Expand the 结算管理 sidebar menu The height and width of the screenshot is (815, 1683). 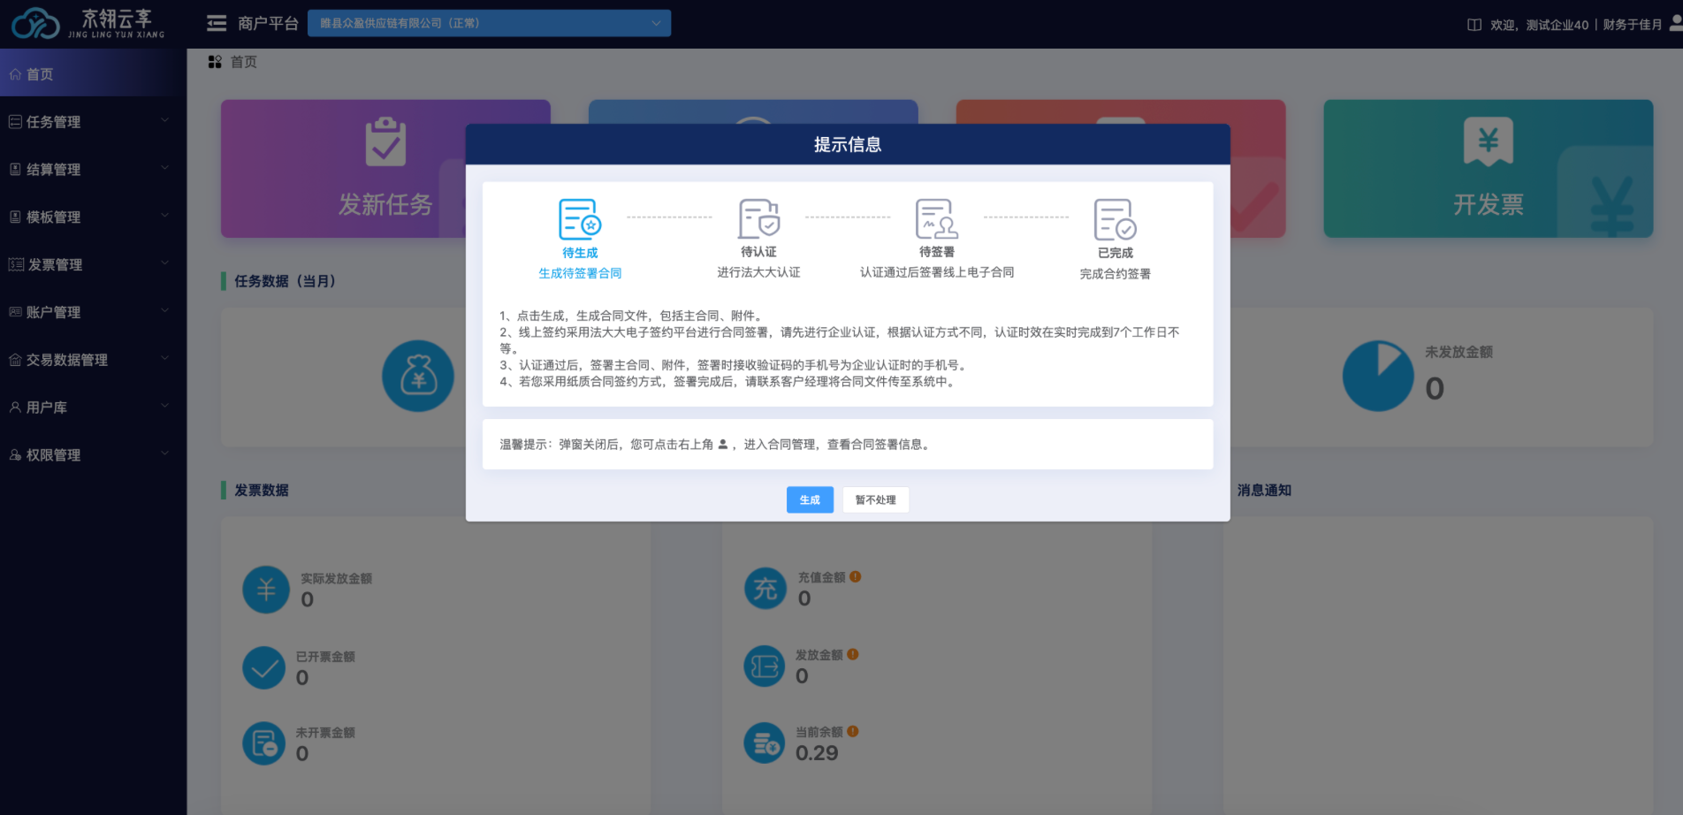[x=88, y=170]
